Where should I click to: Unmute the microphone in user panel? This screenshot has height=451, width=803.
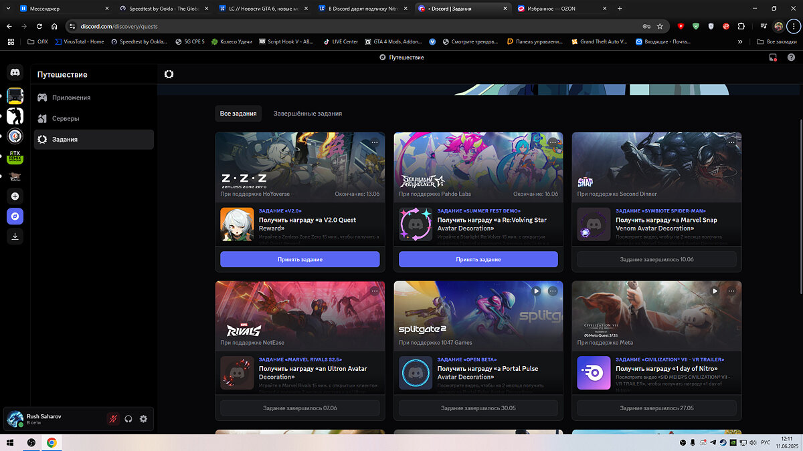(113, 419)
